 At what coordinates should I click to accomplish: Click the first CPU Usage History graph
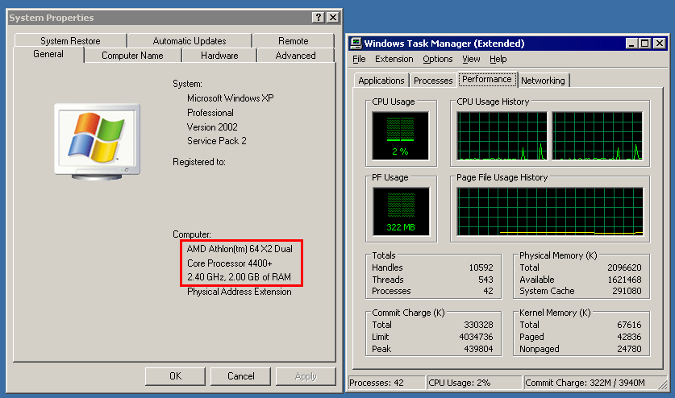[502, 136]
